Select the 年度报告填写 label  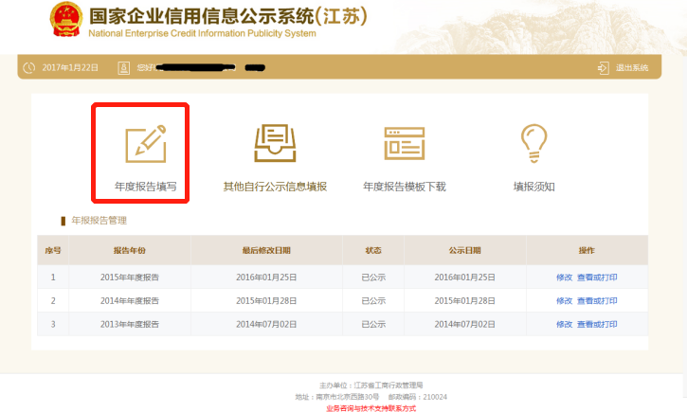click(x=145, y=187)
